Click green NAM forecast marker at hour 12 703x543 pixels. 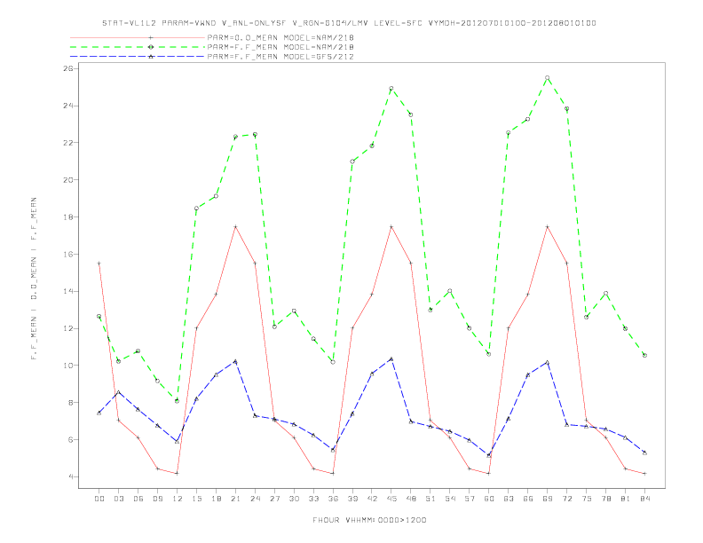coord(178,401)
